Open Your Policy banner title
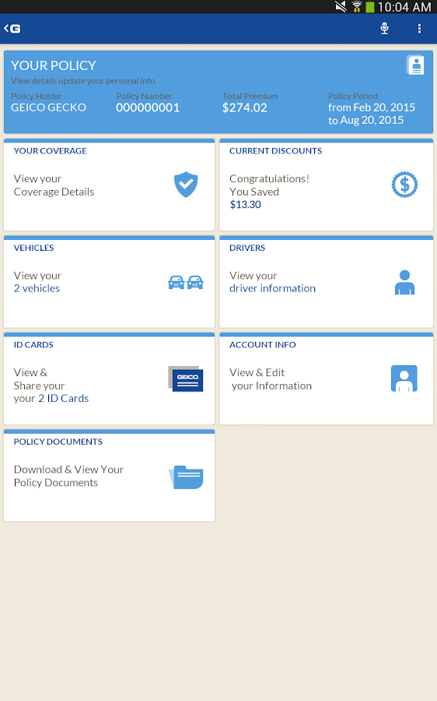Viewport: 437px width, 701px height. 54,65
